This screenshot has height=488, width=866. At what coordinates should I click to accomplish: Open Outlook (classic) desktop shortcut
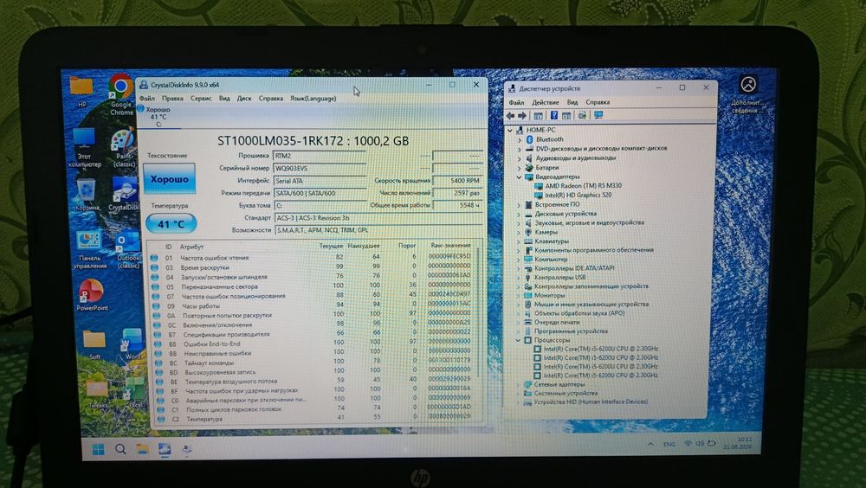[127, 250]
